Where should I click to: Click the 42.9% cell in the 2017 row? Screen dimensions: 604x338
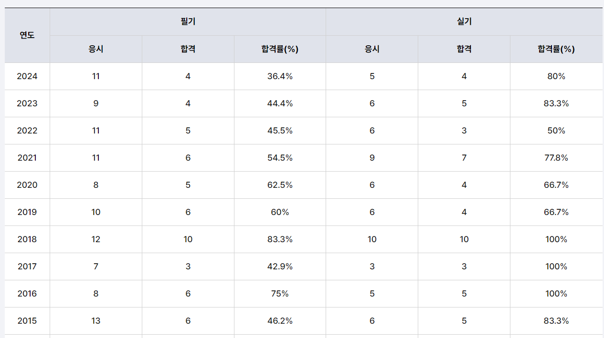tap(280, 266)
